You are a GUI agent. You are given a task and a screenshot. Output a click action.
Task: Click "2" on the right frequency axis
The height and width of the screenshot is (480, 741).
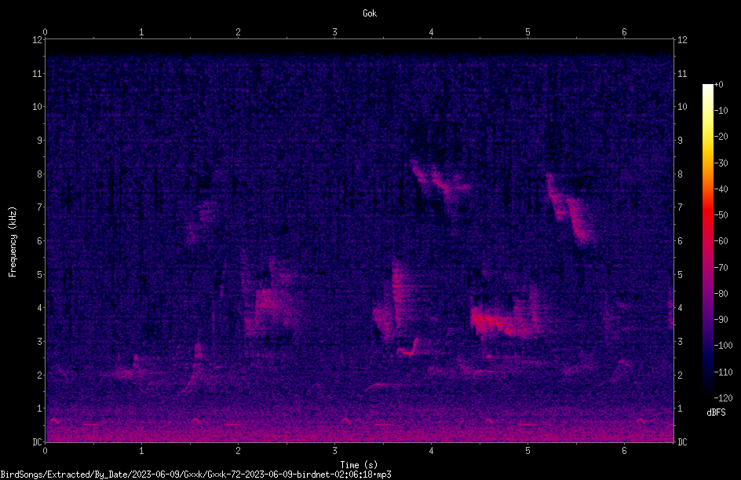pos(680,375)
